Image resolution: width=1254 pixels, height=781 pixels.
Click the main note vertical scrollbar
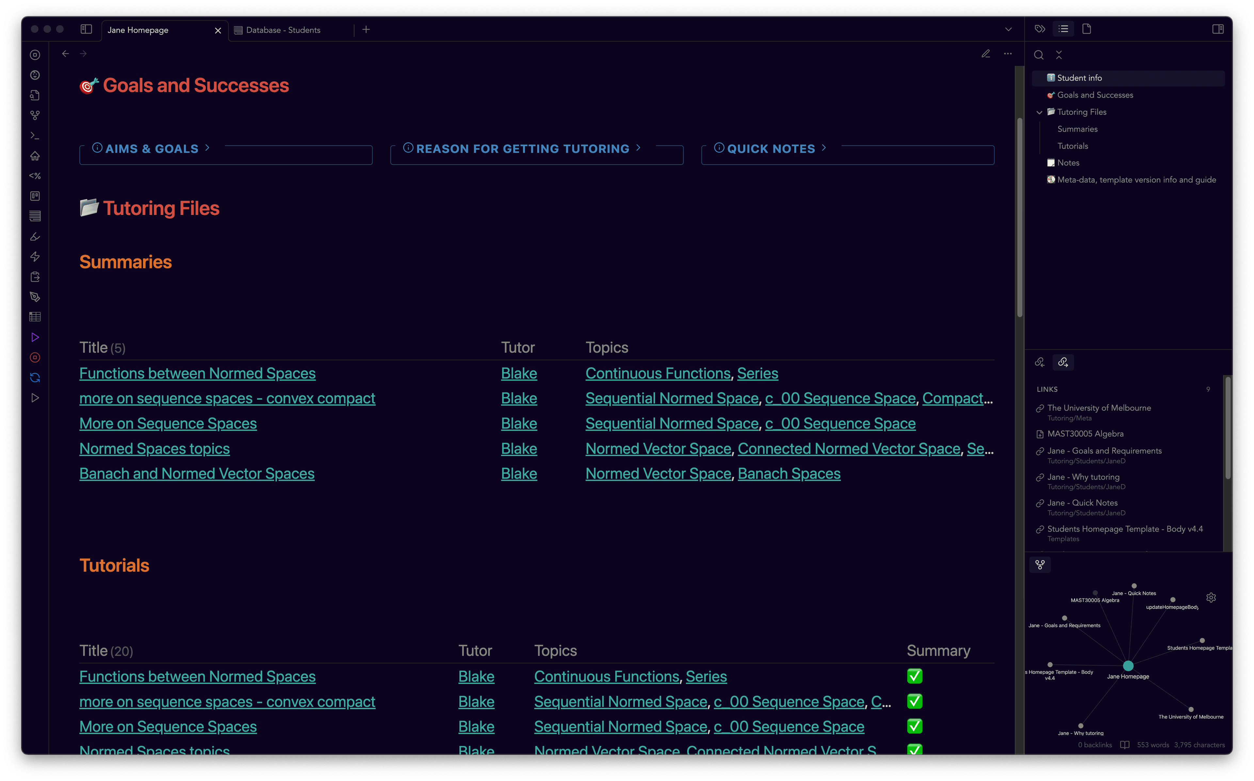pos(1020,217)
